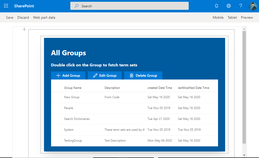This screenshot has height=158, width=259.
Task: Discard the current changes
Action: (x=23, y=17)
